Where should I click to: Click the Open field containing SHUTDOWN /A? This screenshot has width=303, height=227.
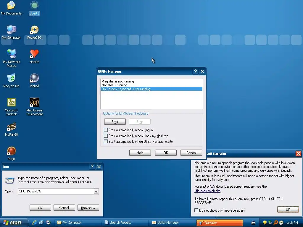[56, 191]
